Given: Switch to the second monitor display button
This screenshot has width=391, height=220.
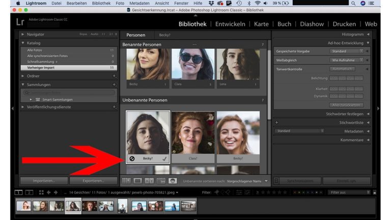Looking at the screenshot, I should coord(29,193).
